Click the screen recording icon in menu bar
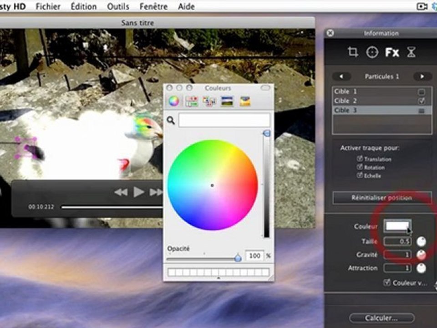Viewport: 437px width, 328px height. tap(422, 6)
